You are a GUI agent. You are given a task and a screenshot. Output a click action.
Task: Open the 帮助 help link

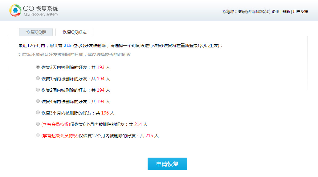286,12
